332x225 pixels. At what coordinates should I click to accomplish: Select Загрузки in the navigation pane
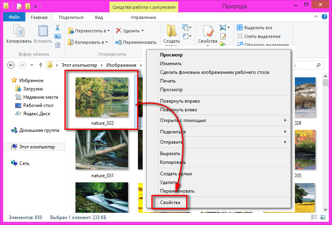(29, 89)
